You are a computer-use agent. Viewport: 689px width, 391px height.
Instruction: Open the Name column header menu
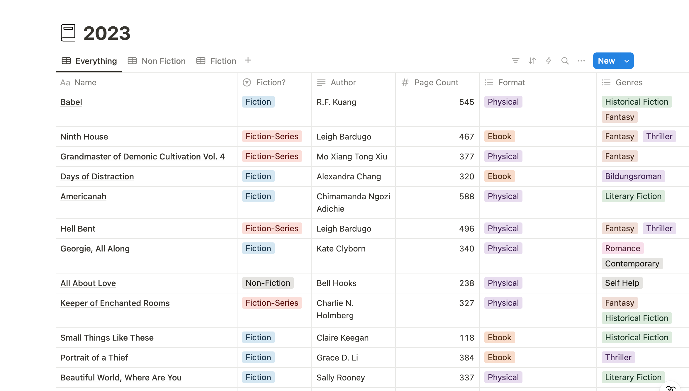pos(146,82)
